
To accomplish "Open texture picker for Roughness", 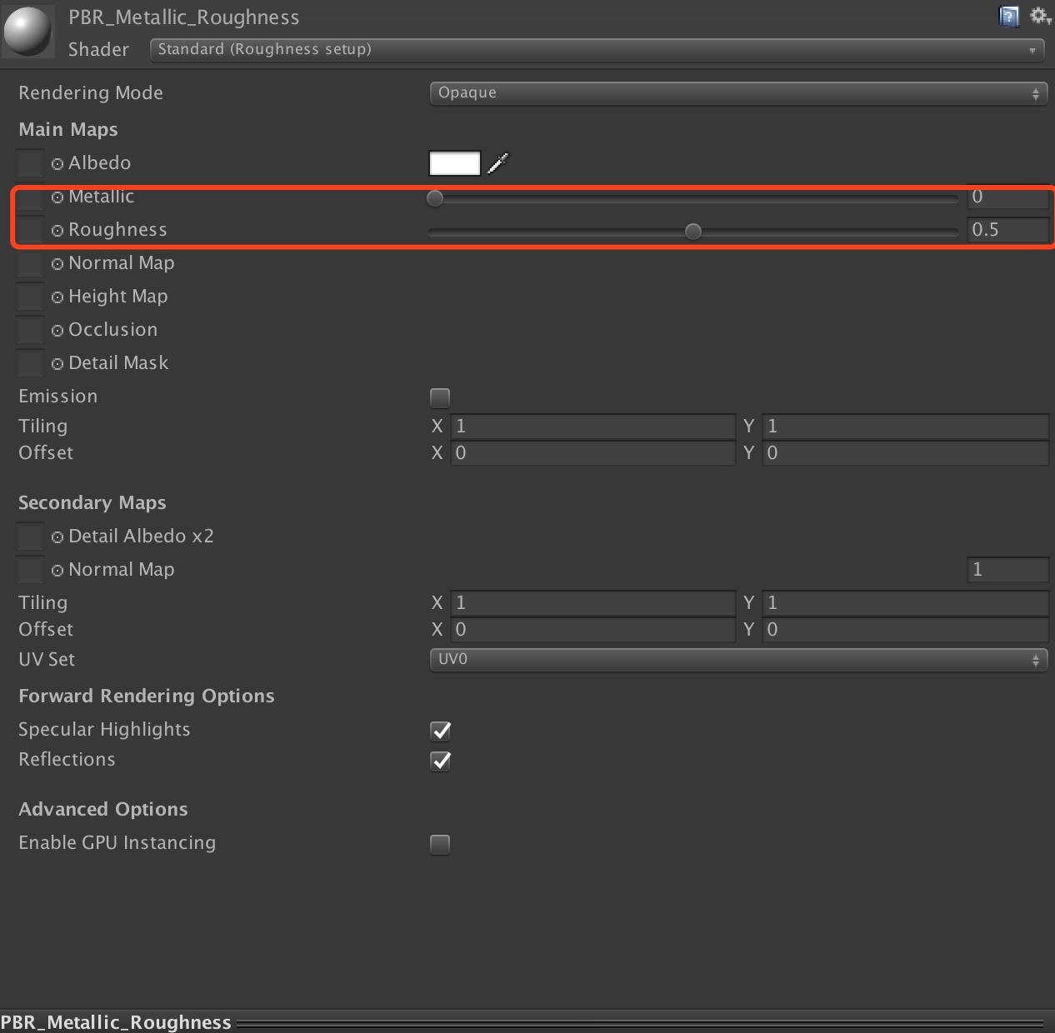I will tap(57, 231).
